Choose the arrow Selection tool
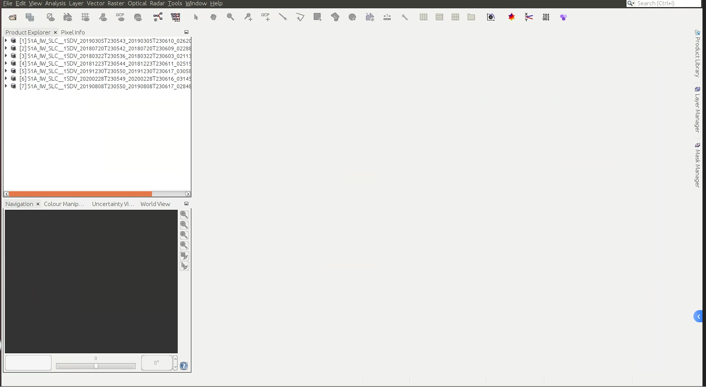The image size is (706, 387). [196, 17]
